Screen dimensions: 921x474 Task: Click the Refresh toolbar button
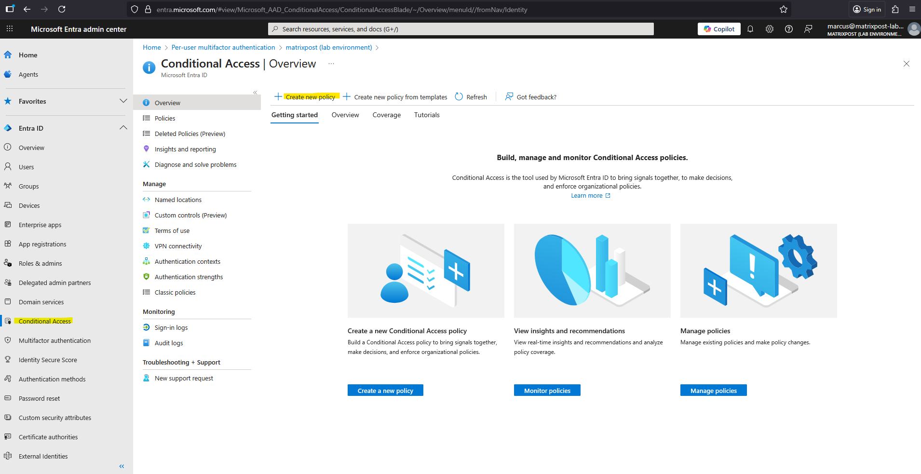471,97
